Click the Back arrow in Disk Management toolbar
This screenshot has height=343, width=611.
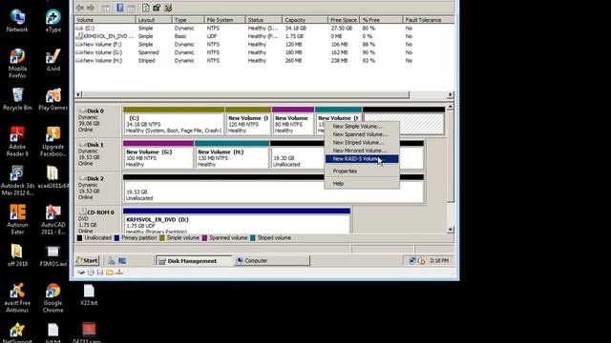(80, 8)
